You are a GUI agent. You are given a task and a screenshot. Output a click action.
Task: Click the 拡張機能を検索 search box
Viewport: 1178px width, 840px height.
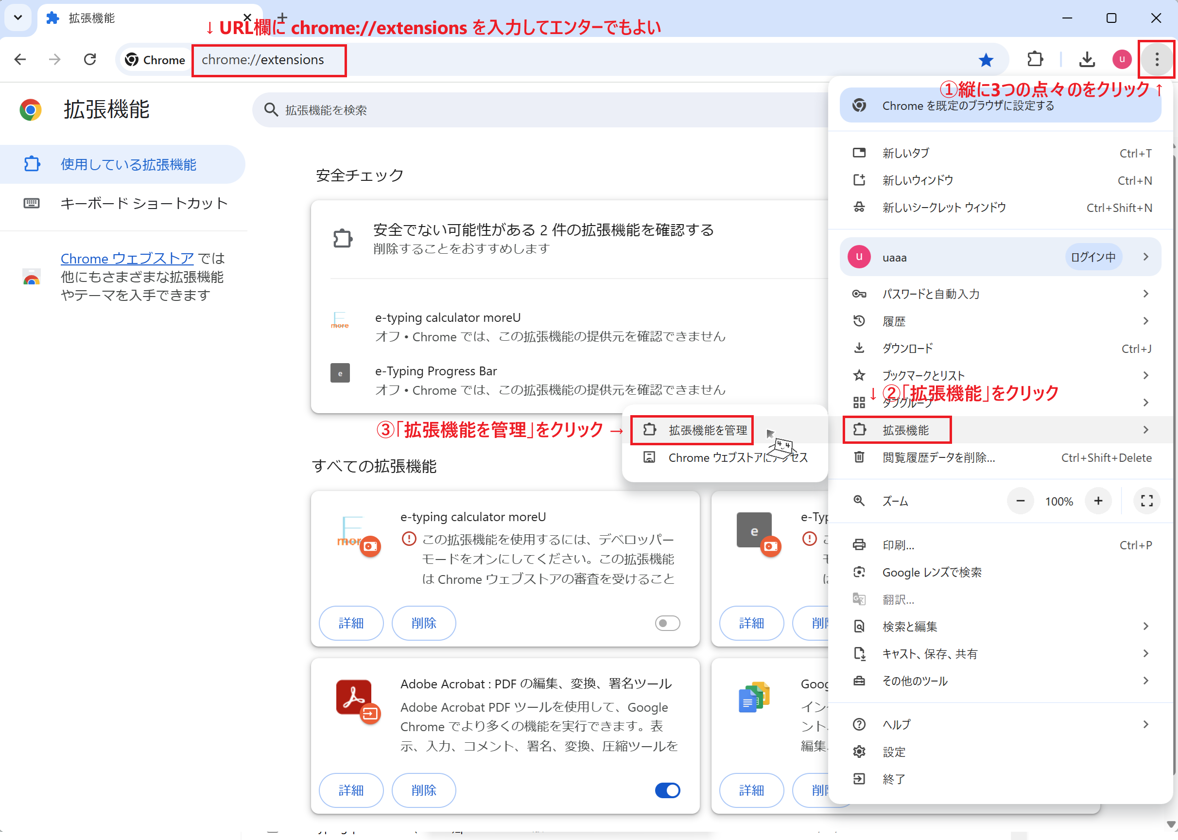tap(540, 110)
